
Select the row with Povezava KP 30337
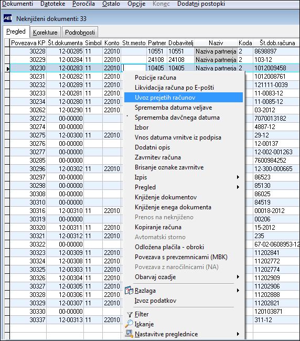(x=152, y=319)
